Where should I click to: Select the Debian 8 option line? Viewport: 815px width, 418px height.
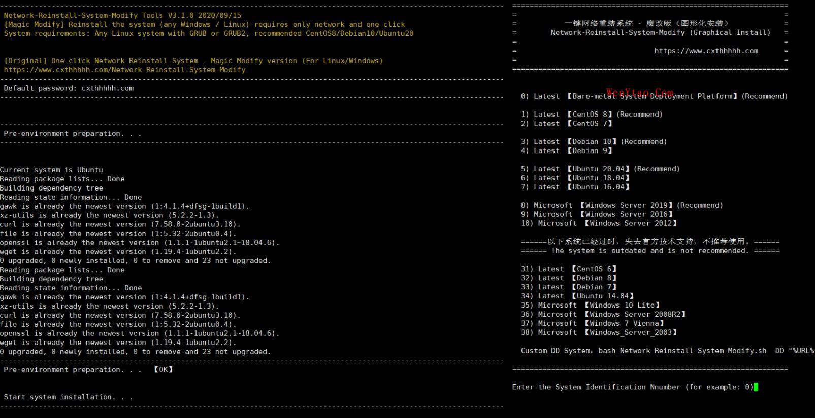(569, 278)
